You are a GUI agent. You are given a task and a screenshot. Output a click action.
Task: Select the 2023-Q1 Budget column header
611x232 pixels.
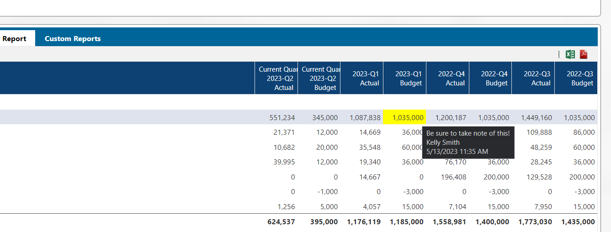[x=404, y=78]
